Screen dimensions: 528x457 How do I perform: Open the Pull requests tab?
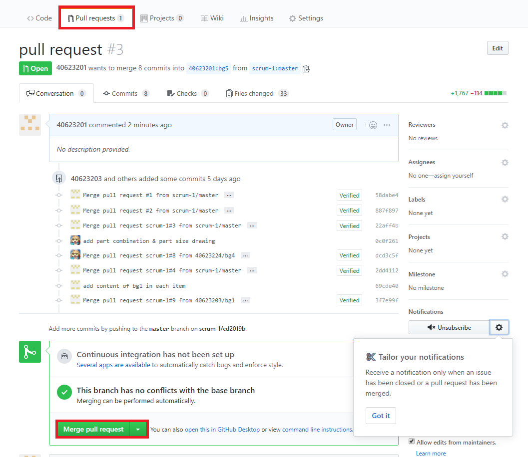(x=96, y=18)
